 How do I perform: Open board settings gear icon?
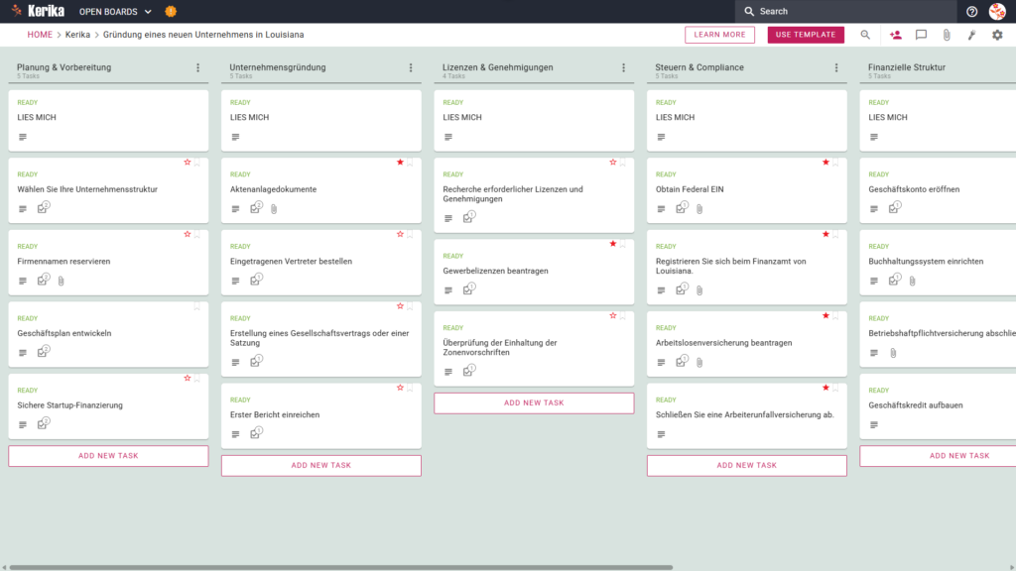pyautogui.click(x=997, y=35)
